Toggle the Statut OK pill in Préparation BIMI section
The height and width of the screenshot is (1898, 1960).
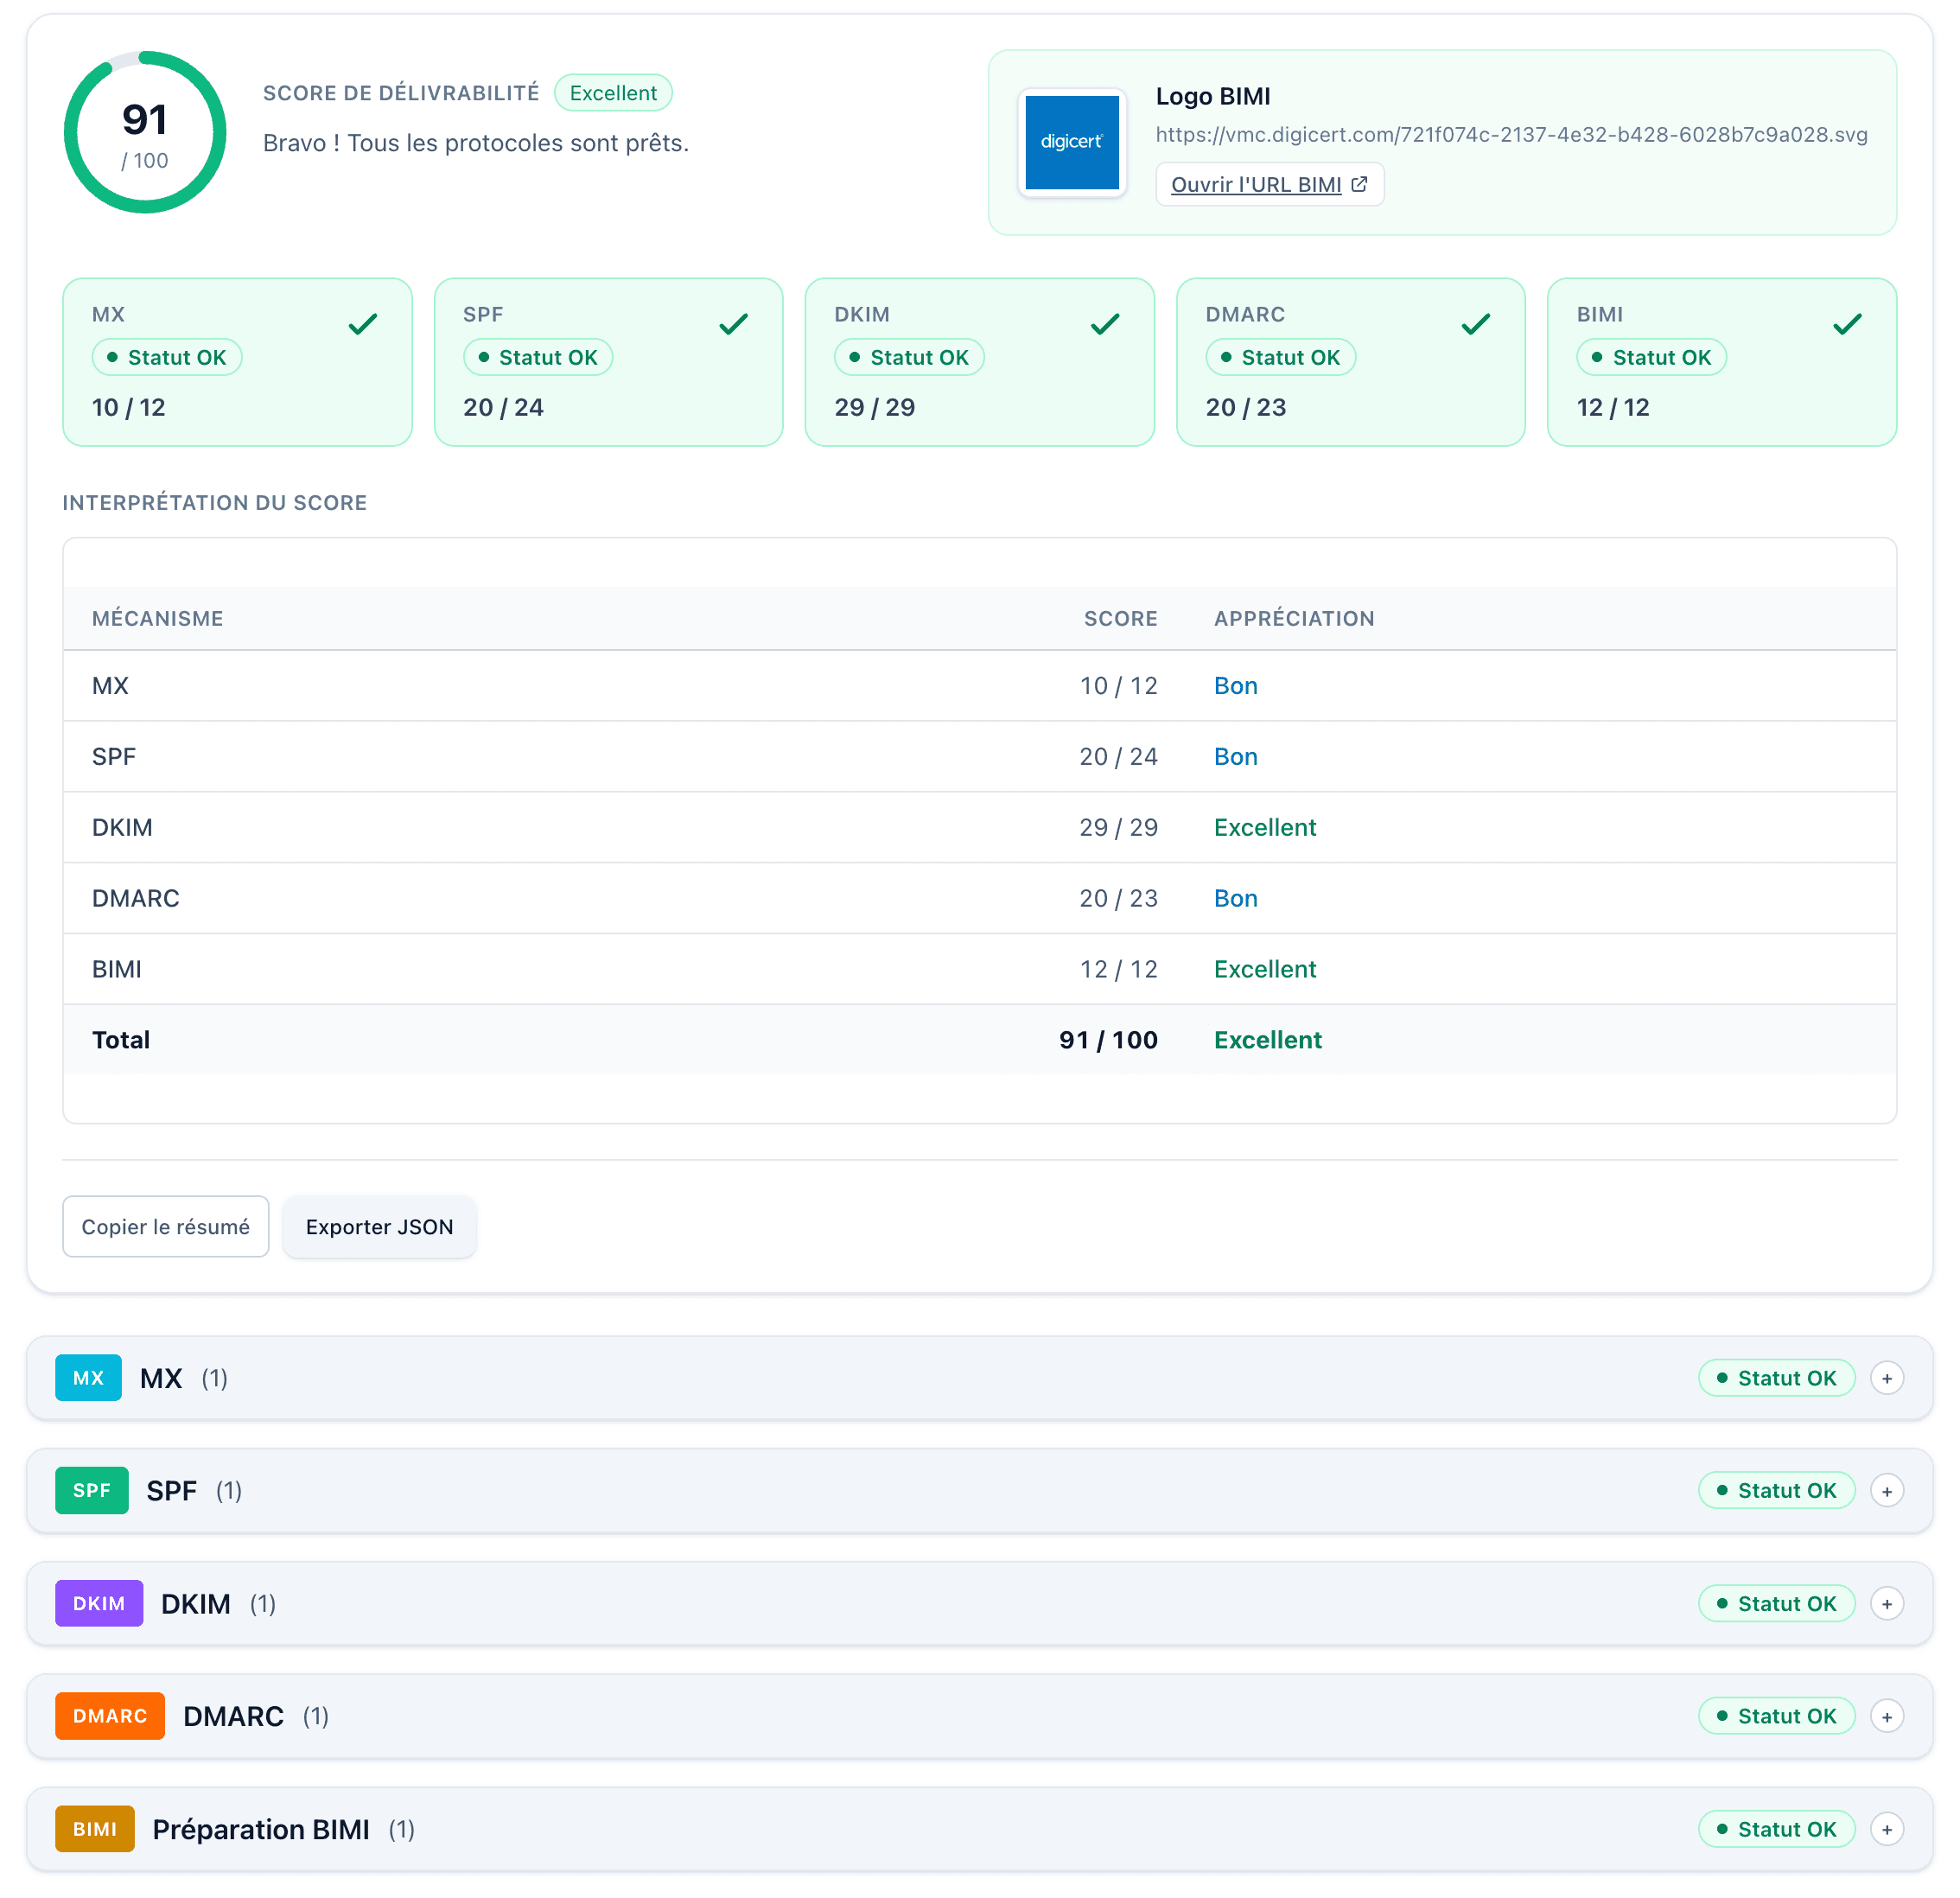pos(1777,1829)
